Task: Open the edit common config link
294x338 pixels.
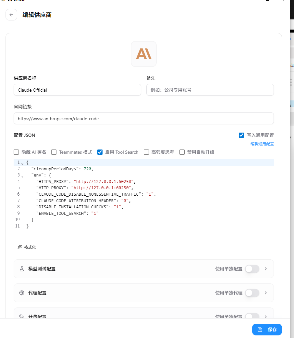Action: (262, 144)
